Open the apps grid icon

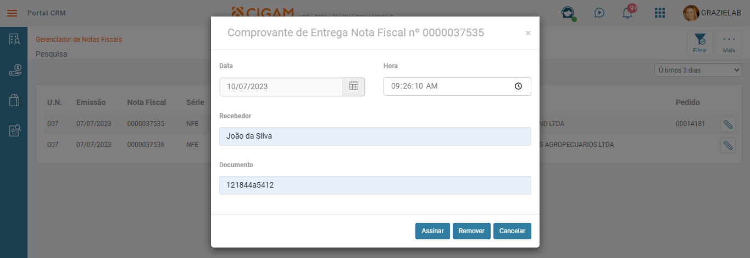pyautogui.click(x=660, y=13)
